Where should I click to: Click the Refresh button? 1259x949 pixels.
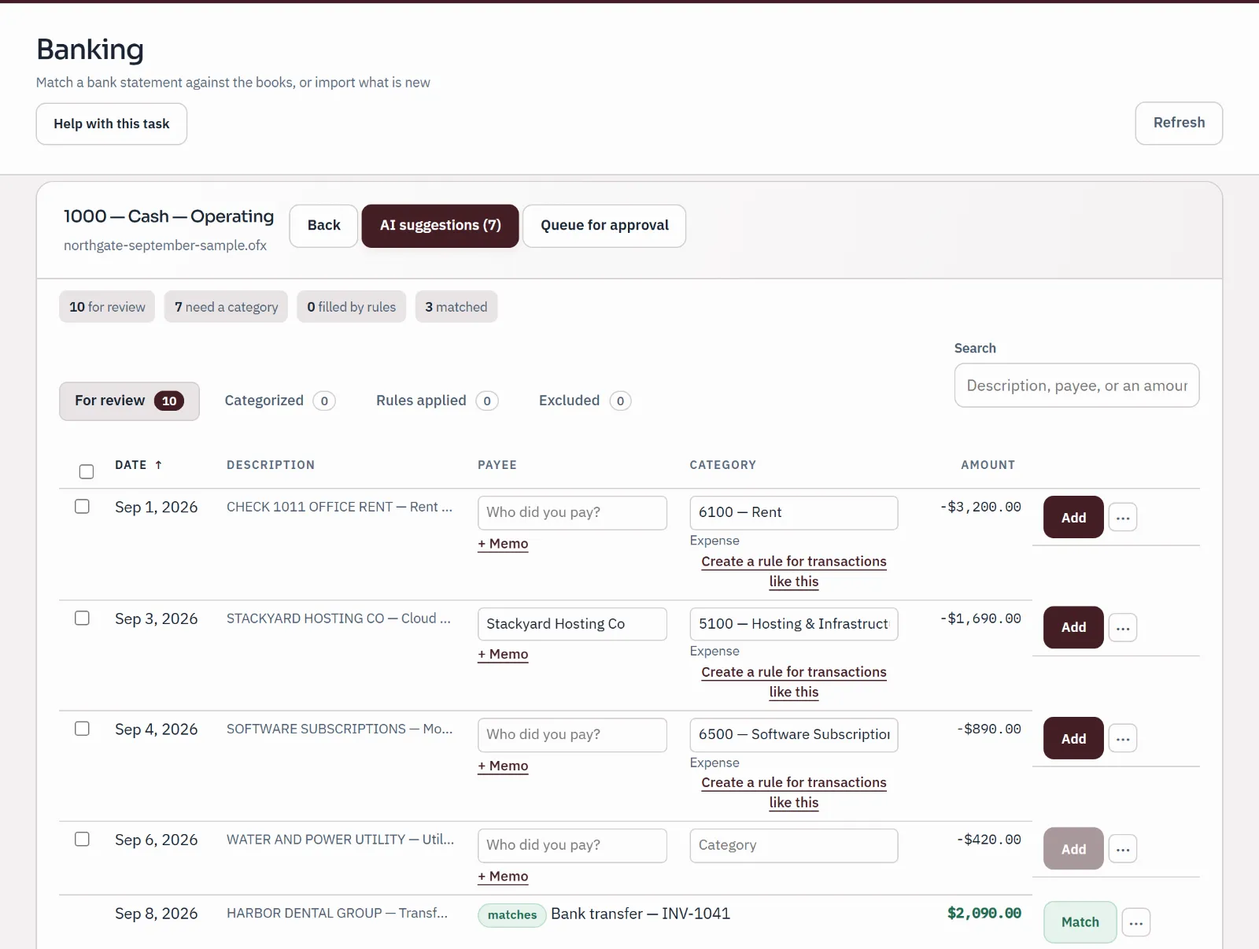click(1179, 124)
